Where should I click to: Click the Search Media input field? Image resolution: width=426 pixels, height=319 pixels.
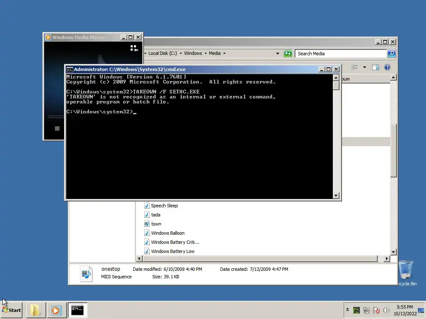tap(341, 54)
